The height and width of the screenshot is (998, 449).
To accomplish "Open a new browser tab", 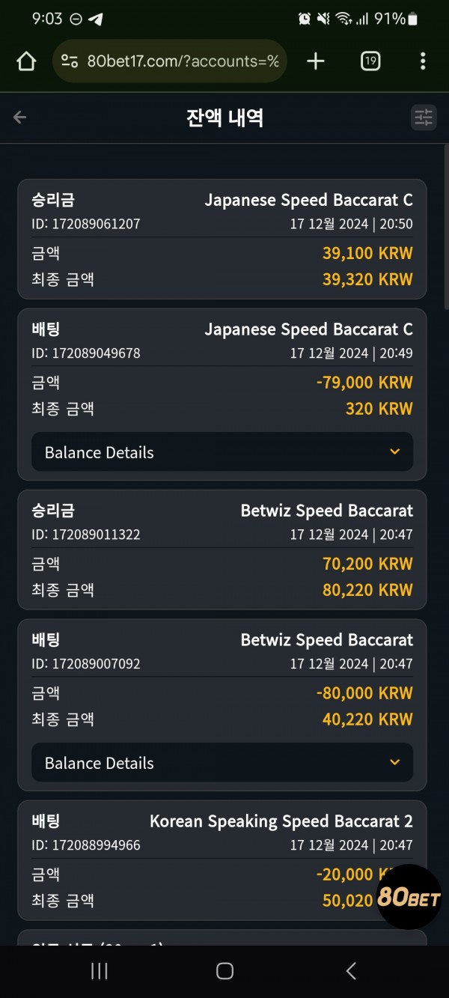I will click(316, 61).
